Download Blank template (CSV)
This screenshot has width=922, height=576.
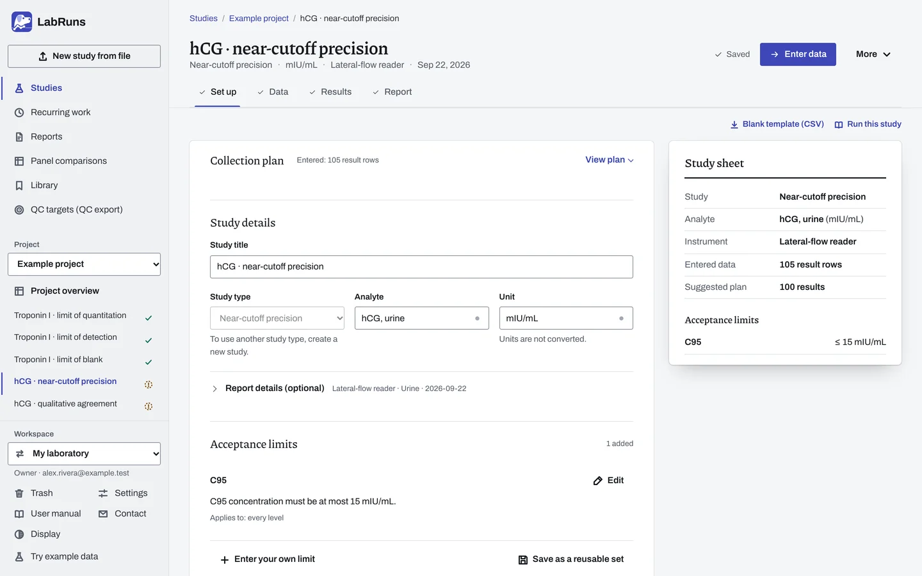(777, 124)
